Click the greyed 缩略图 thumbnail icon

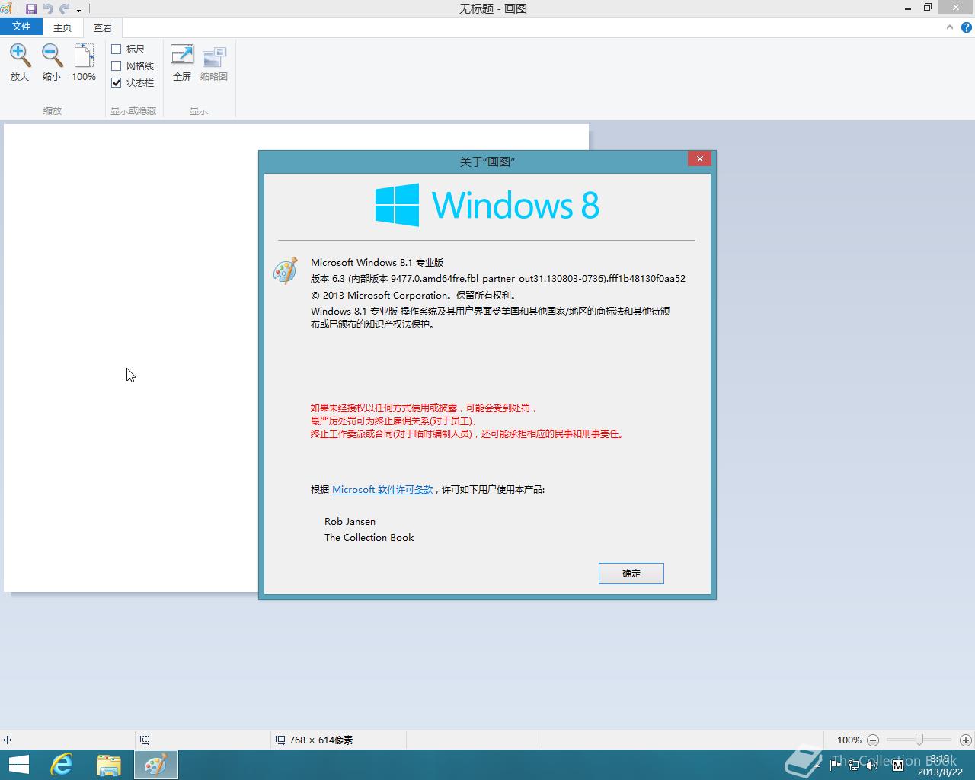(x=214, y=56)
